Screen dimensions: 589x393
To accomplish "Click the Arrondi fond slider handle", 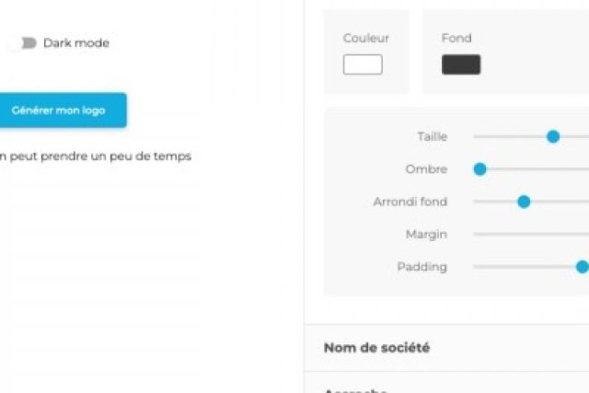I will point(524,202).
